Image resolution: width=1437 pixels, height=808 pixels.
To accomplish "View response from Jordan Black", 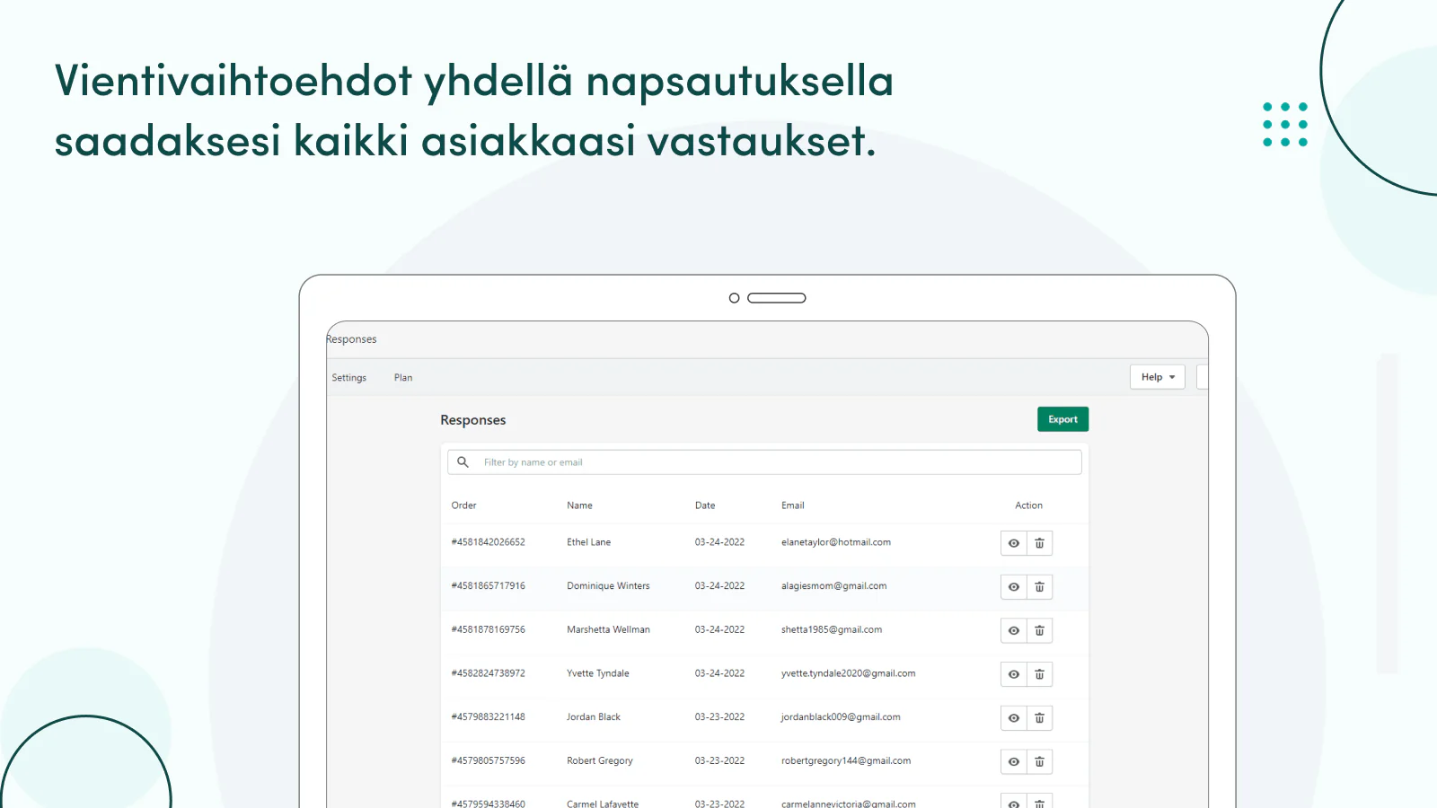I will pyautogui.click(x=1014, y=718).
